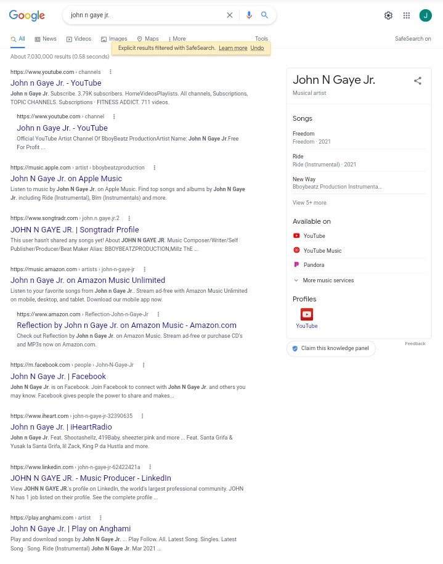
Task: Start voice search with the microphone icon
Action: 249,15
